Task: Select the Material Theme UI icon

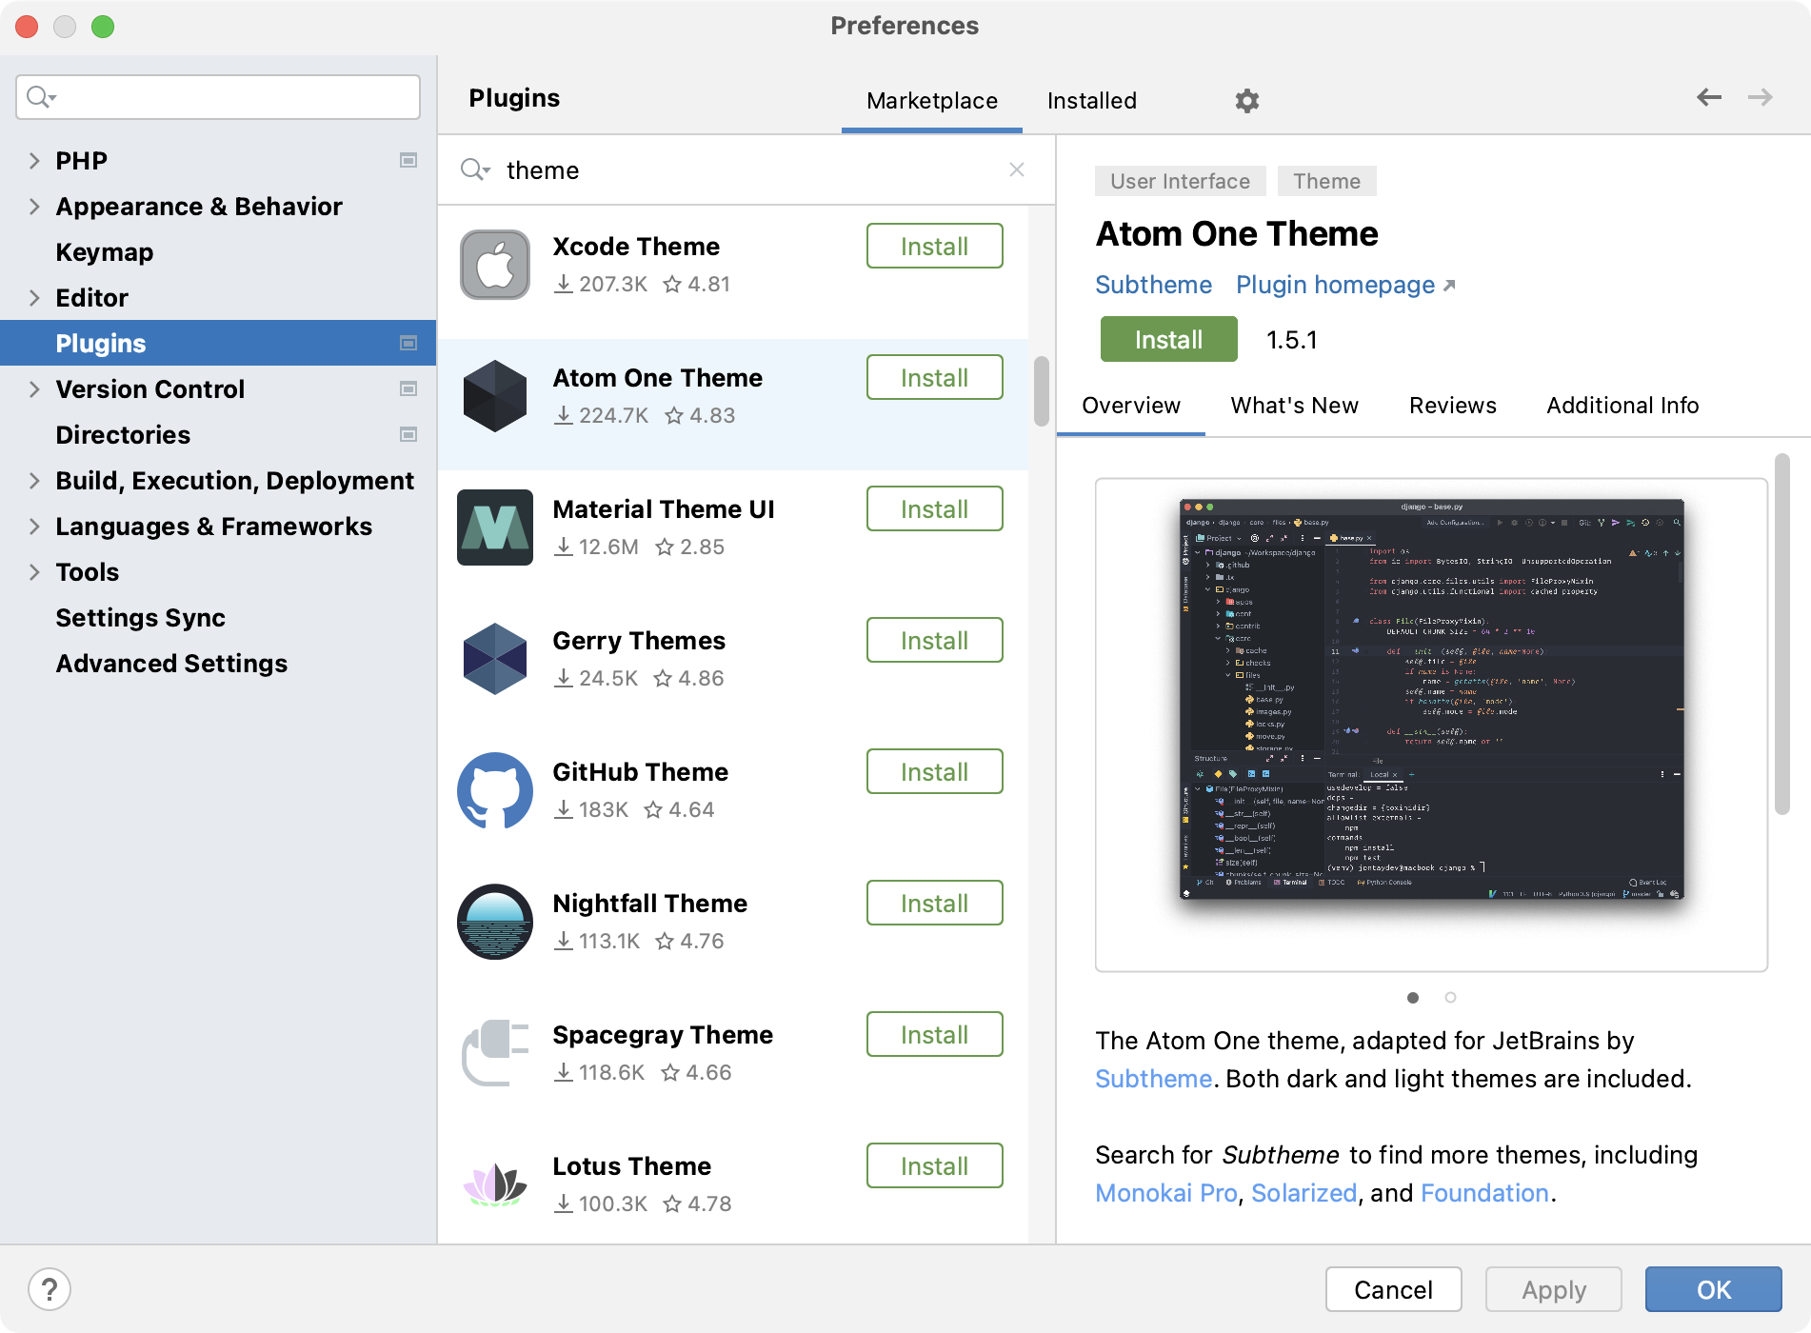Action: 494,527
